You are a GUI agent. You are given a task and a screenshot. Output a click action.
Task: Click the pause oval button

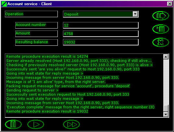pos(13,124)
